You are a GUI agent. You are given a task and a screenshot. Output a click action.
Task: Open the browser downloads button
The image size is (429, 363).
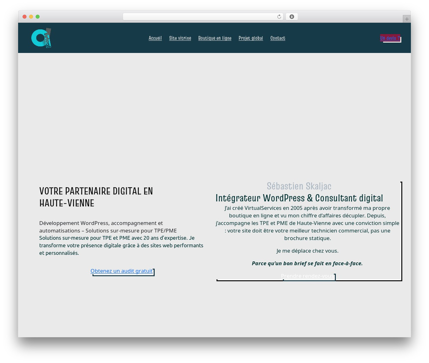(292, 17)
